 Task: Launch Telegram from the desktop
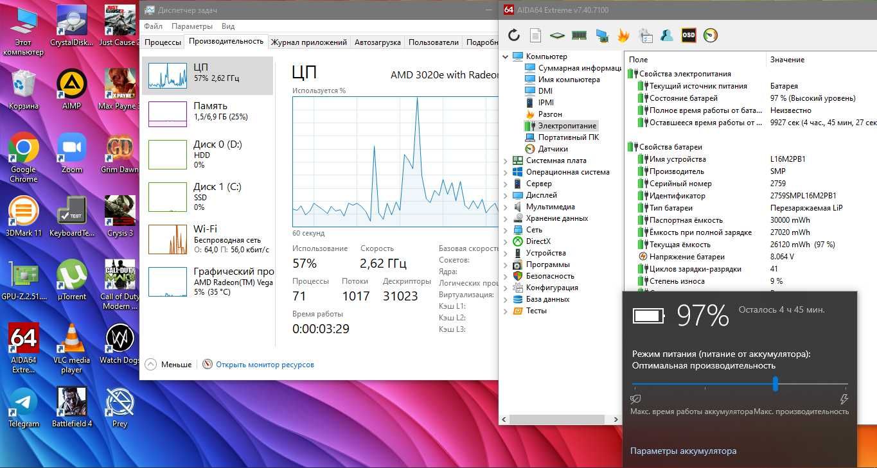pos(24,408)
